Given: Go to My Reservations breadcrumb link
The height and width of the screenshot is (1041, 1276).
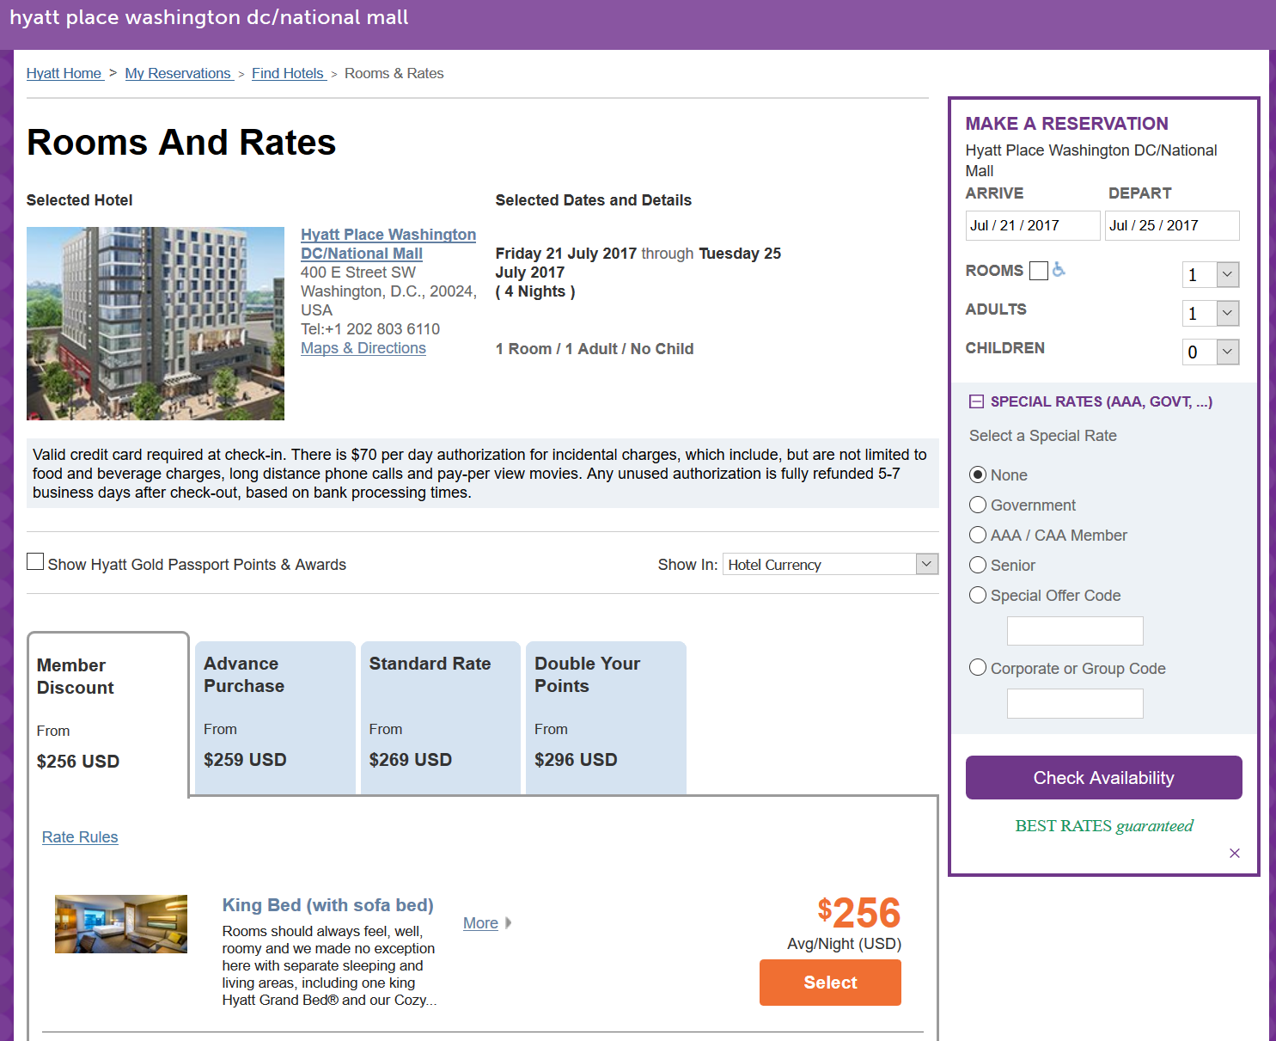Looking at the screenshot, I should 178,73.
